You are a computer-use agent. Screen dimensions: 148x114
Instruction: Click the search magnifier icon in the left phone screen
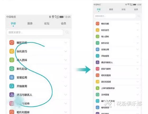pyautogui.click(x=67, y=32)
